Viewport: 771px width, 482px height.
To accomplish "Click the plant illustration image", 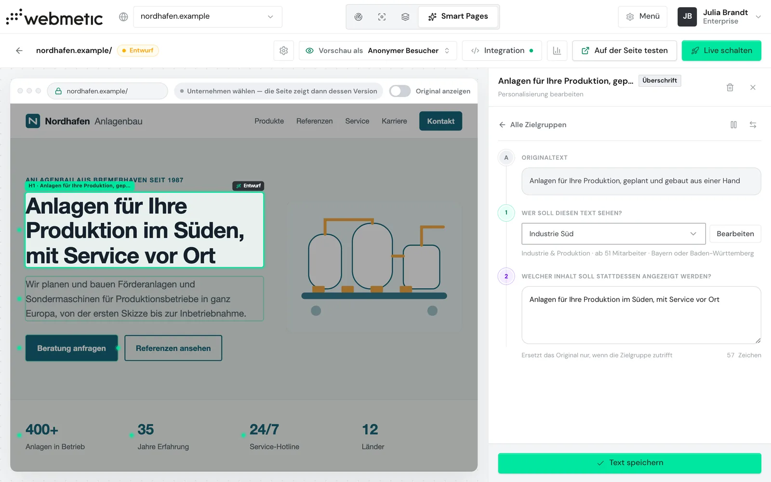I will point(374,267).
